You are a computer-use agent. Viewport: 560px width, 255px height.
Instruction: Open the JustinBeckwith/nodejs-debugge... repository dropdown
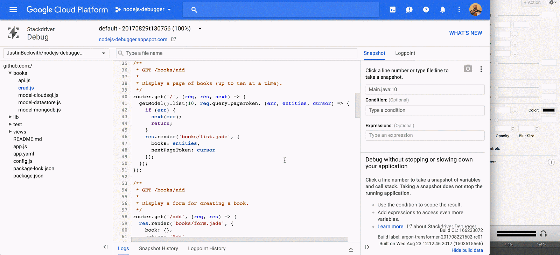tap(56, 53)
